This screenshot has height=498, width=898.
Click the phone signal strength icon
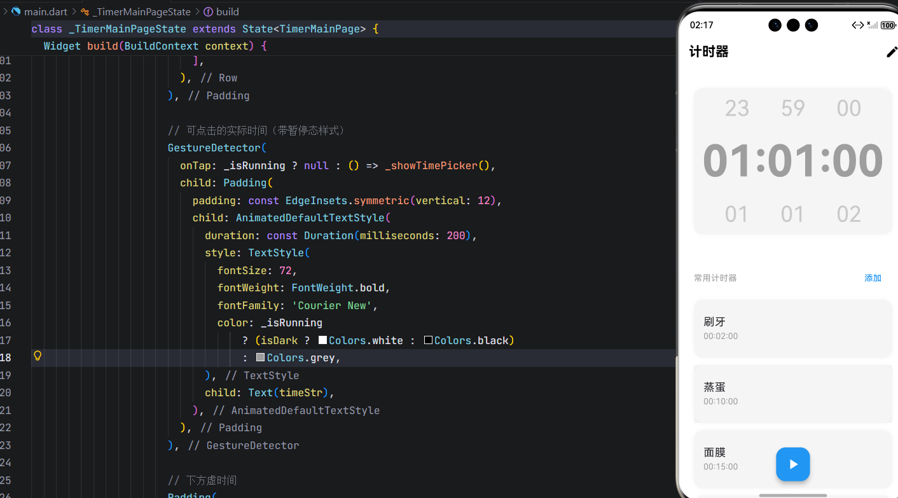873,25
